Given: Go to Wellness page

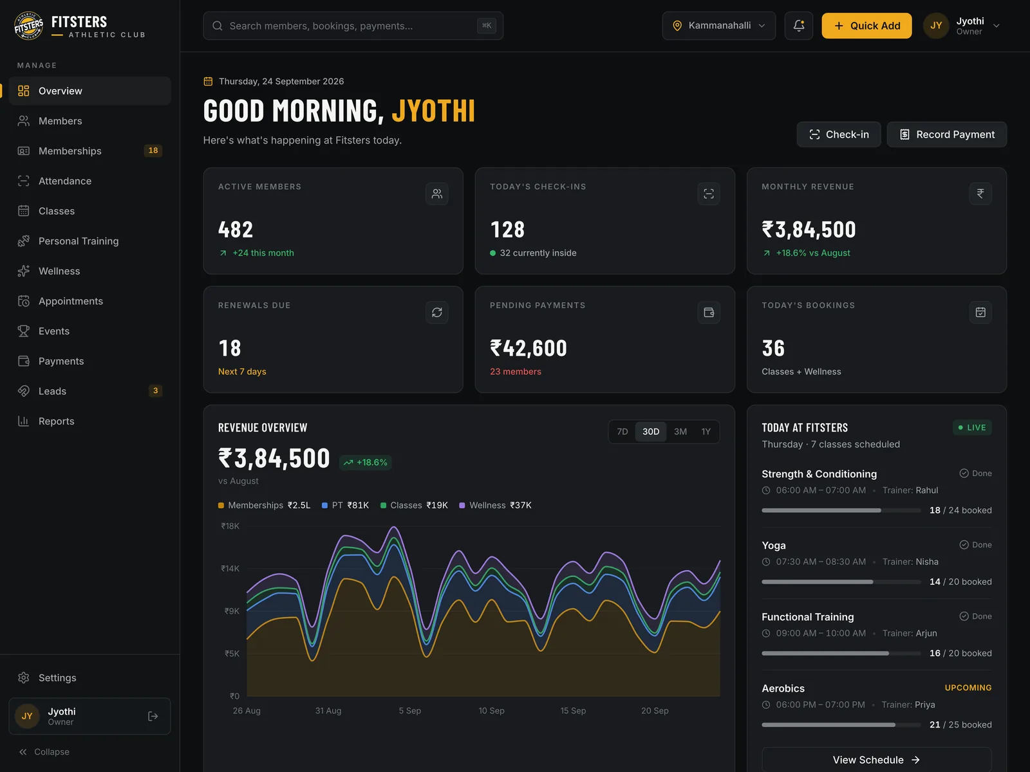Looking at the screenshot, I should pos(89,271).
